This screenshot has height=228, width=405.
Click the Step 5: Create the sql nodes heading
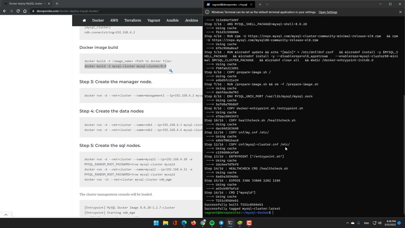click(x=110, y=146)
